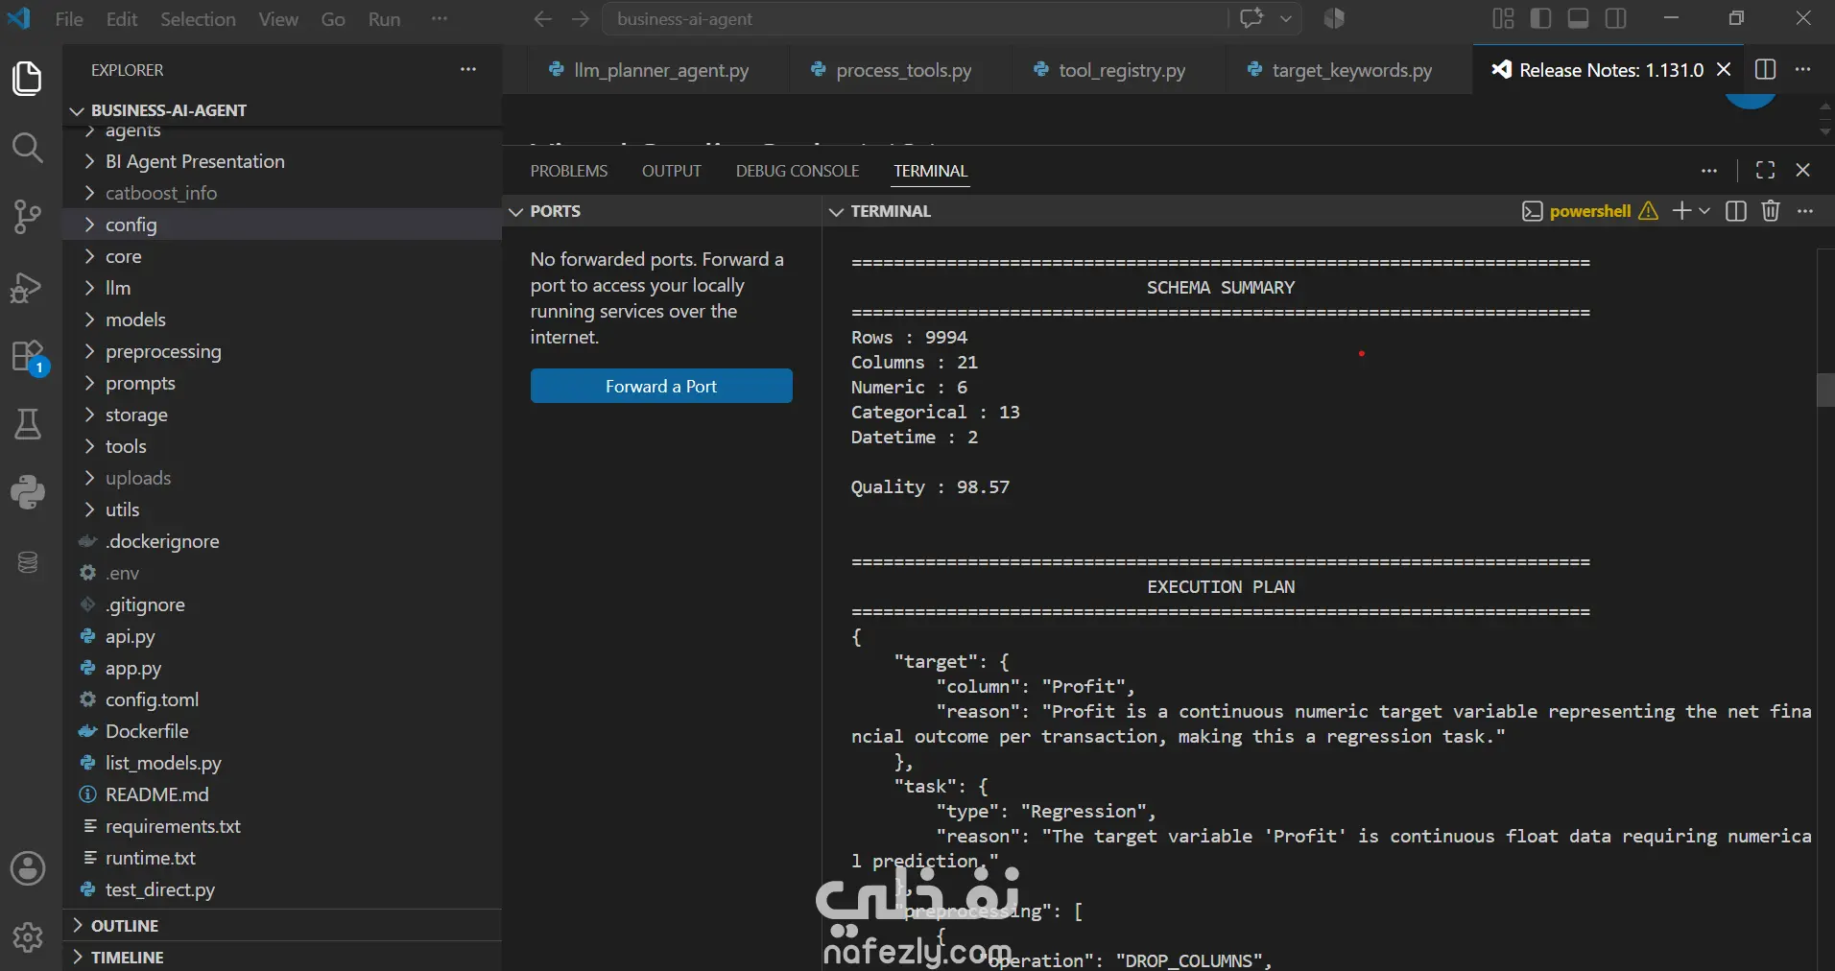Open the Python activity bar icon
Viewport: 1835px width, 971px height.
27,492
